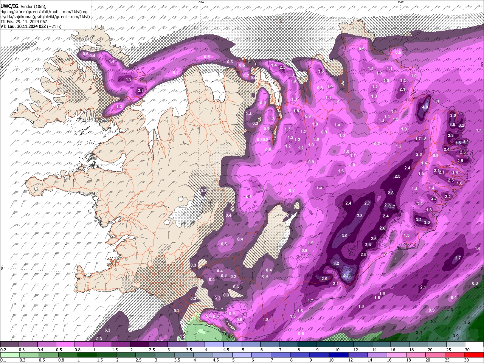The image size is (484, 363).
Task: Click the white snow swatch after 30
Action: tap(475, 344)
